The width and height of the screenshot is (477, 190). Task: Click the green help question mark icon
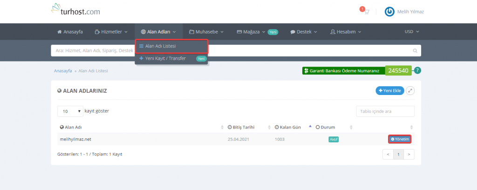coord(417,71)
